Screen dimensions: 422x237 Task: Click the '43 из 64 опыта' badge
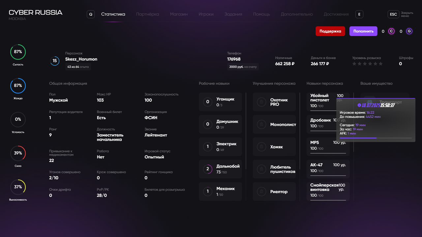[x=78, y=67]
